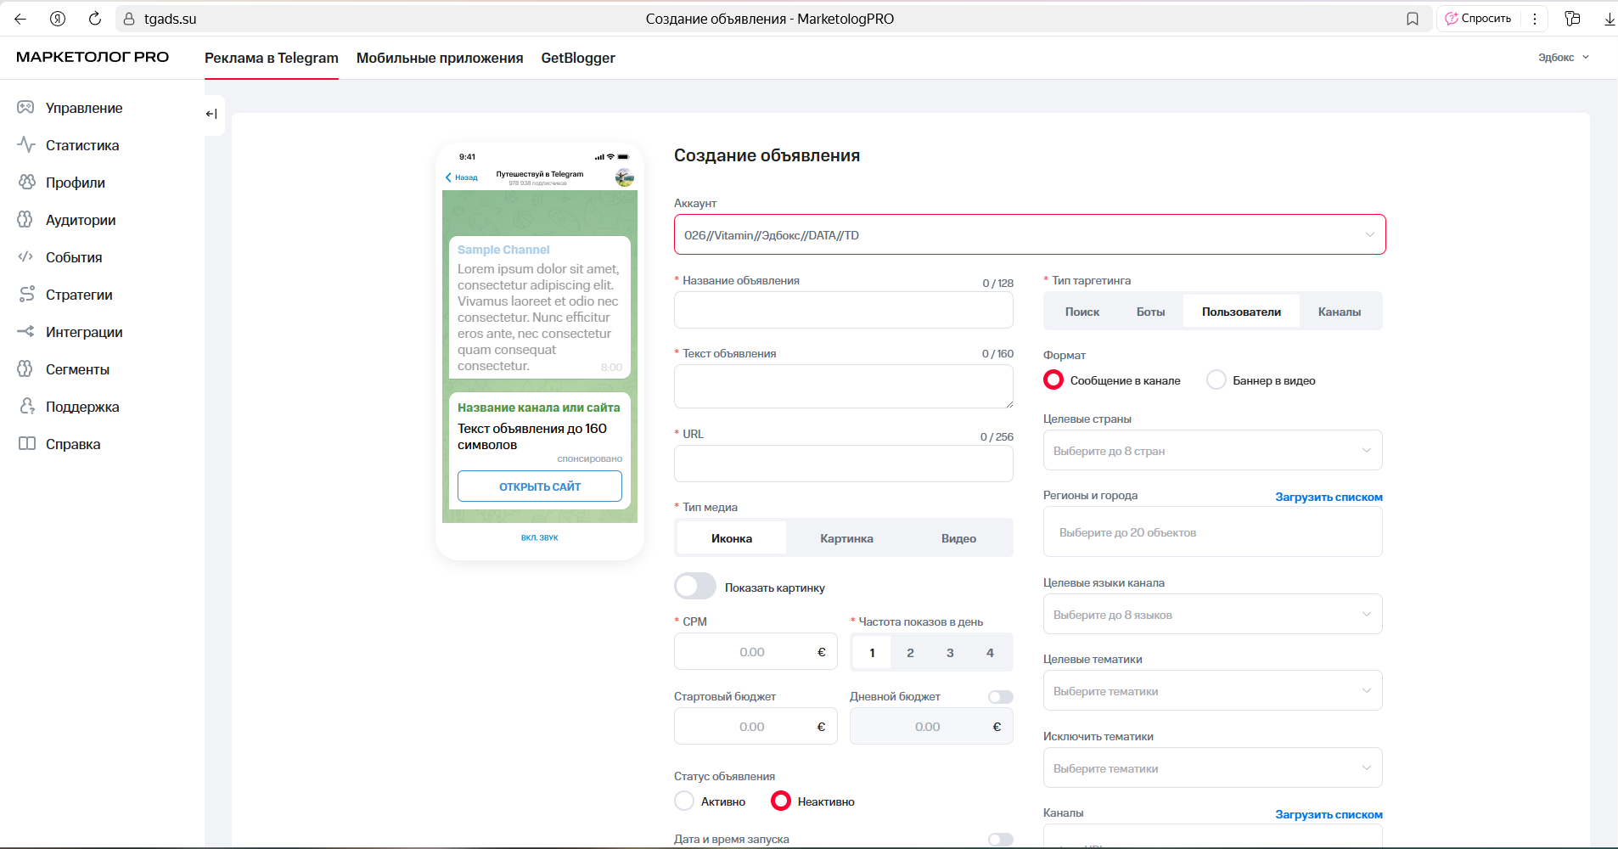Open the Статистика section in sidebar
1618x849 pixels.
click(x=81, y=145)
